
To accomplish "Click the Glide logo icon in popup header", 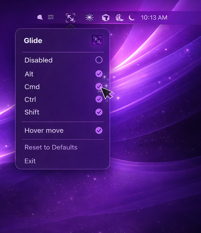I will [97, 40].
